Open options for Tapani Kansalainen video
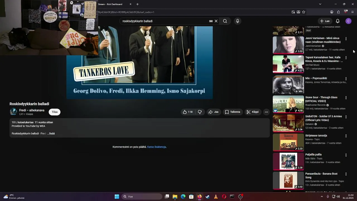This screenshot has height=201, width=357. [346, 58]
